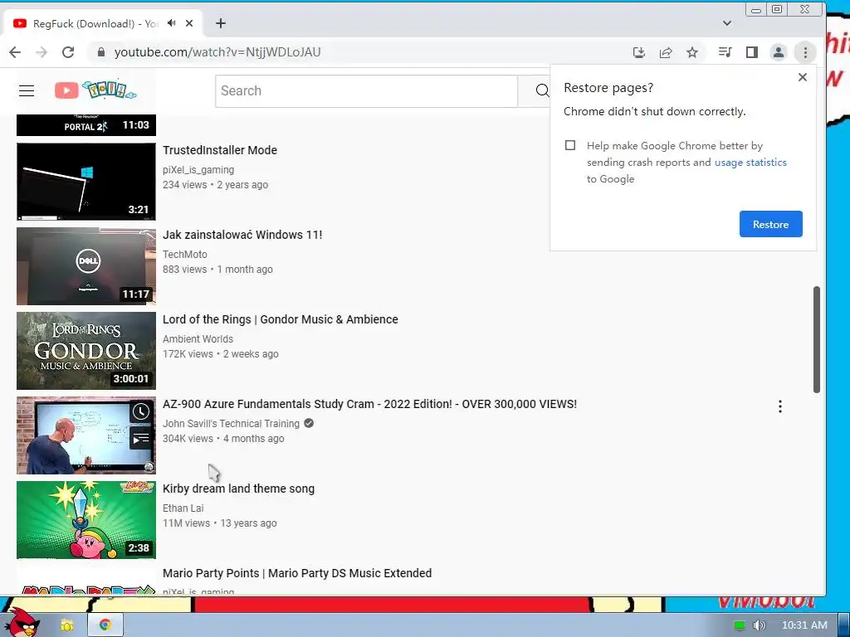850x637 pixels.
Task: Open the Ethan Lai channel name
Action: click(183, 508)
